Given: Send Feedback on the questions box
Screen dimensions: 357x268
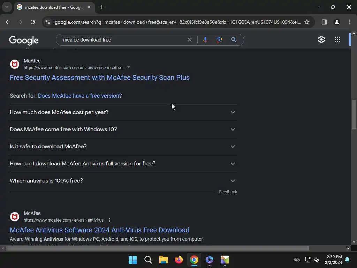Looking at the screenshot, I should coord(228,192).
